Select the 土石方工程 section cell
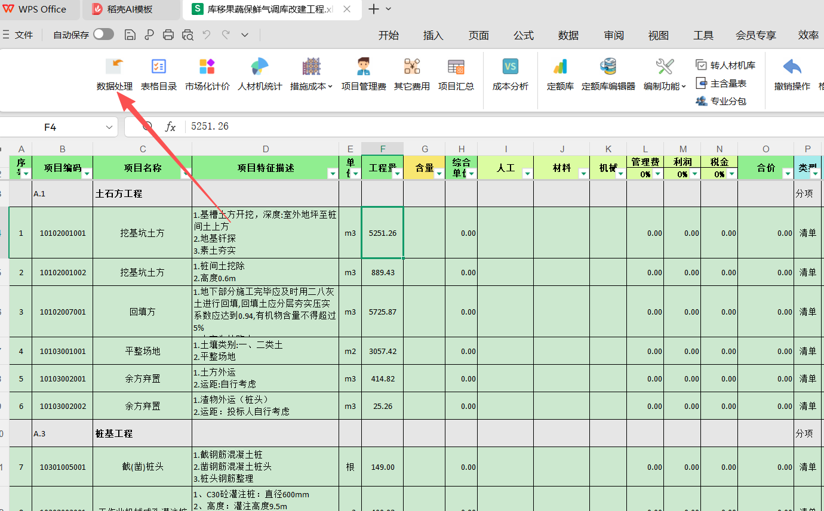The image size is (824, 511). (143, 194)
